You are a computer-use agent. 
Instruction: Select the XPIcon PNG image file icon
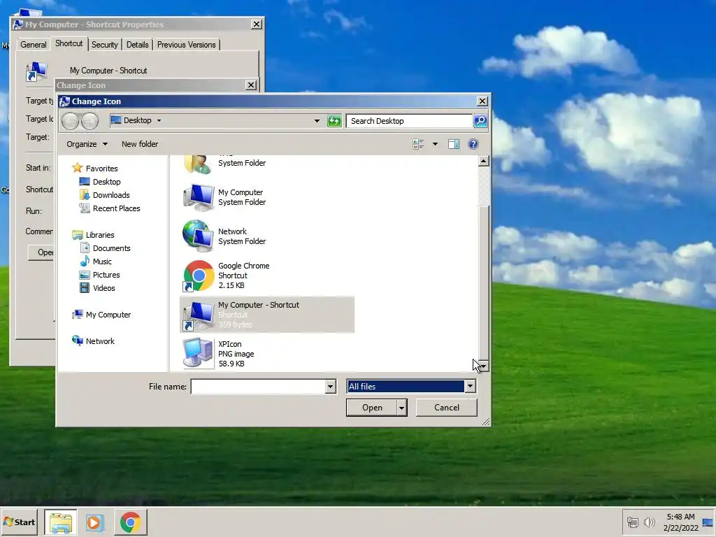tap(198, 353)
